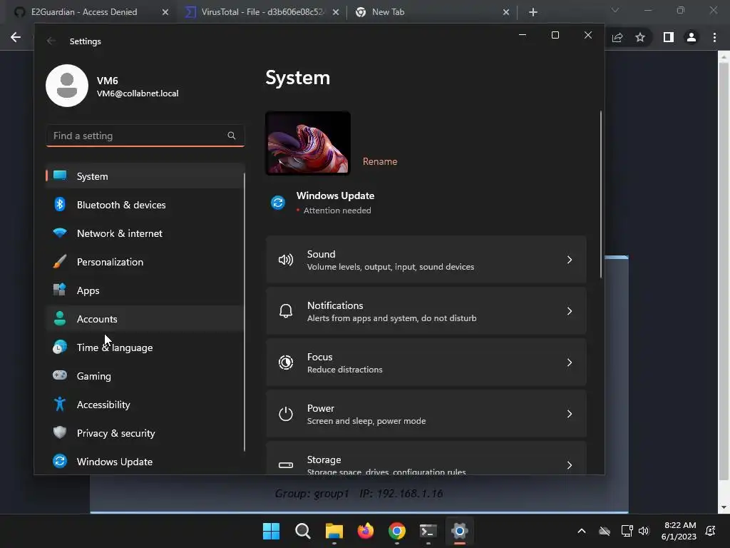Click the Notifications bell icon
This screenshot has width=730, height=548.
tap(285, 311)
